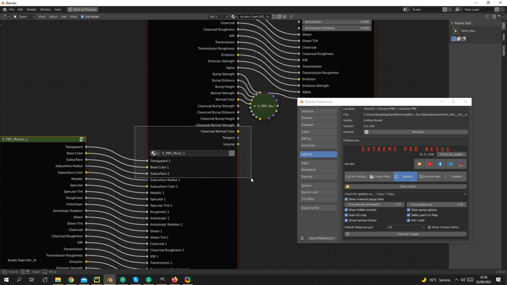Choose the Extend selection mode icon

click(x=459, y=39)
